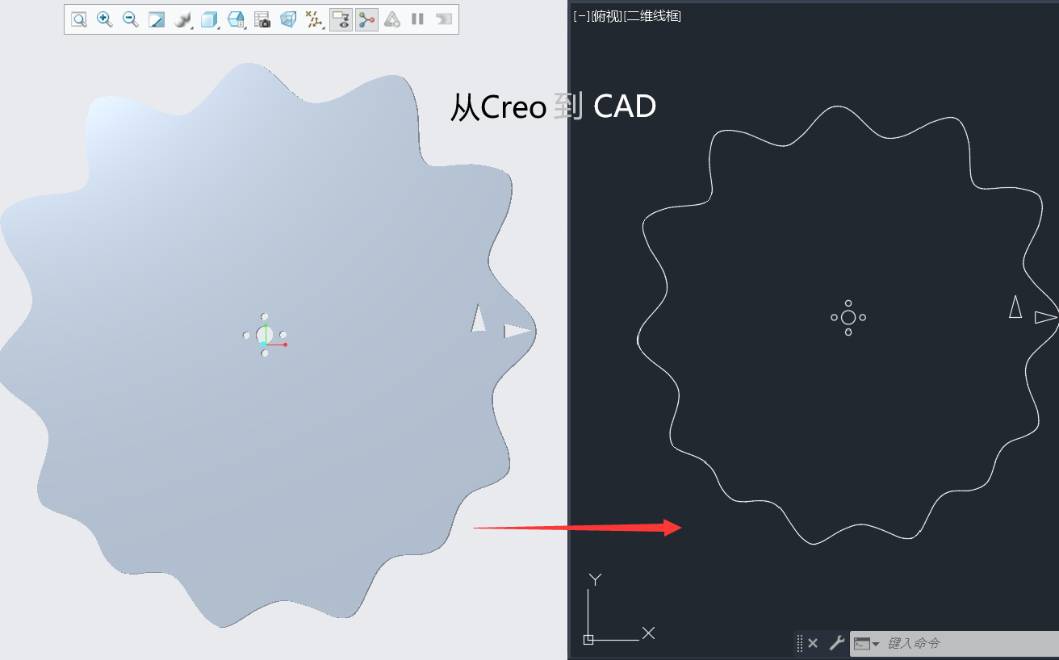Select the upward triangle in AutoCAD drawing
Image resolution: width=1059 pixels, height=660 pixels.
point(1015,307)
